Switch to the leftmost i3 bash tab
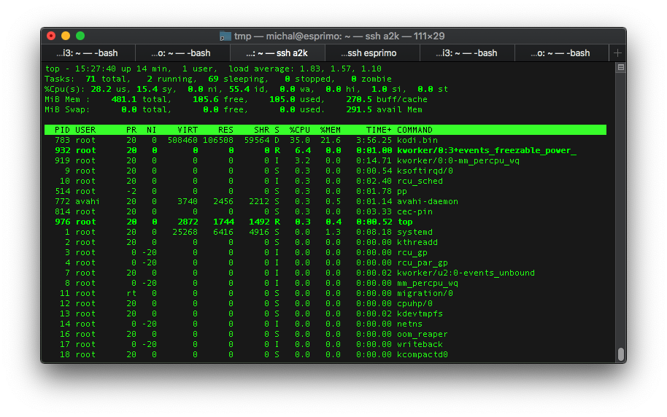This screenshot has width=667, height=417. [x=88, y=53]
